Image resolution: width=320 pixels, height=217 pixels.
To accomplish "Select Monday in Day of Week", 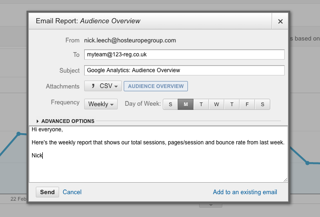I will pos(186,104).
